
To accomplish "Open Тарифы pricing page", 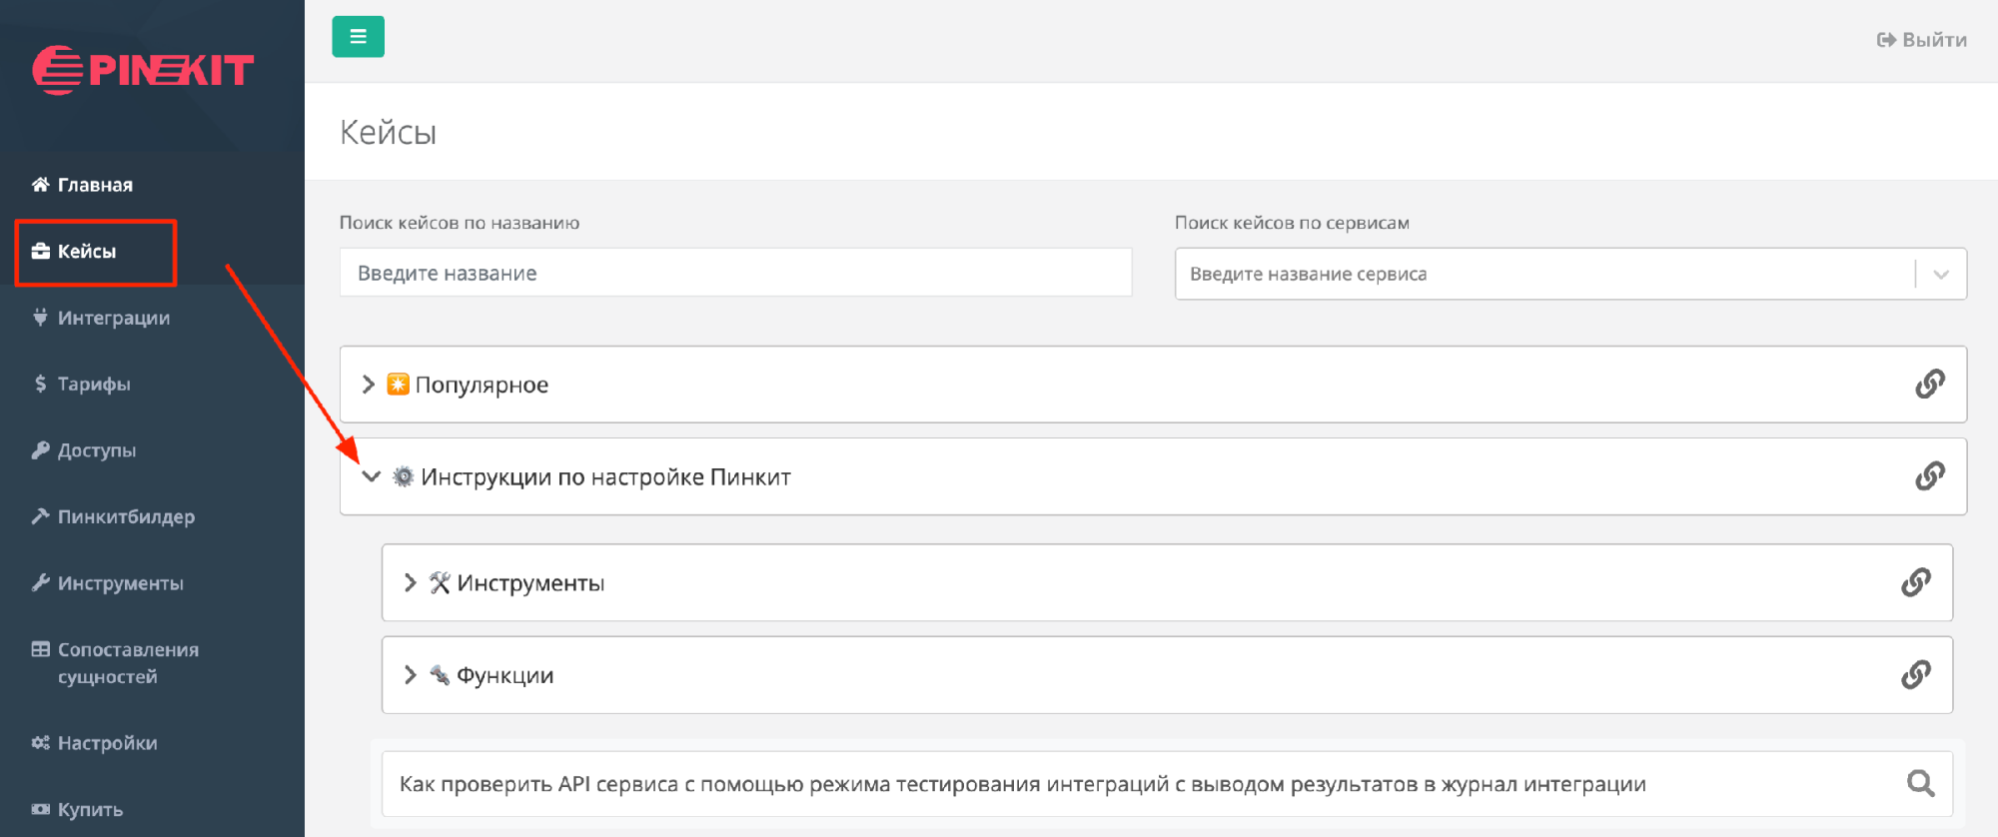I will pos(93,384).
